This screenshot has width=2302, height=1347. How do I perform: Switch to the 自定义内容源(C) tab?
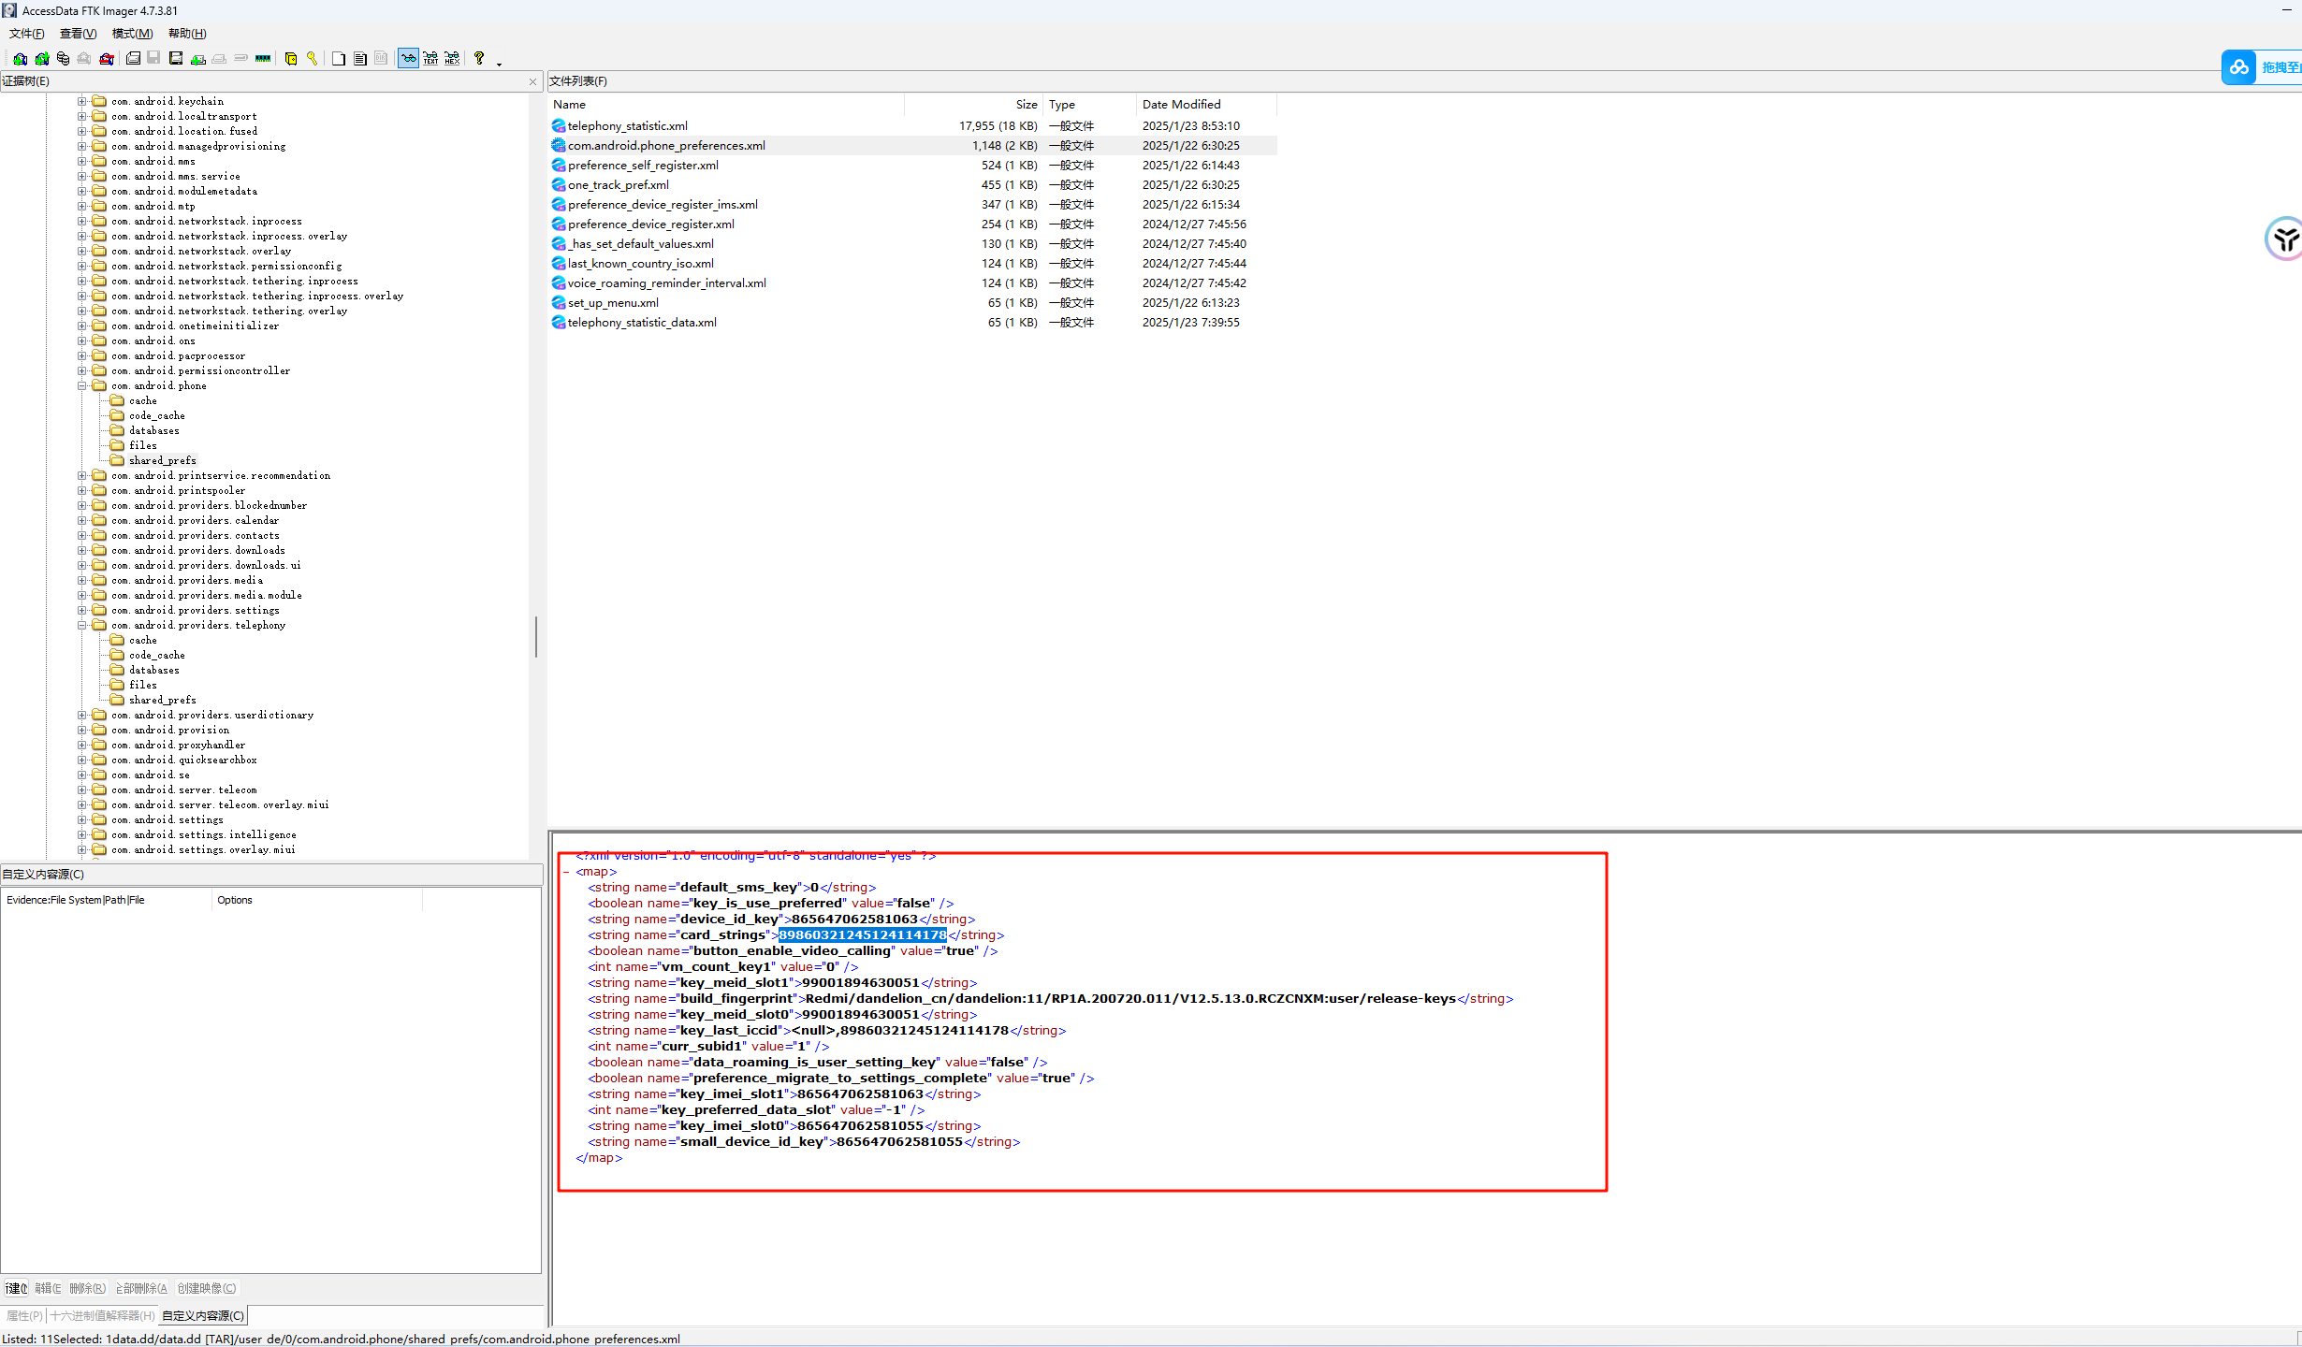tap(203, 1315)
